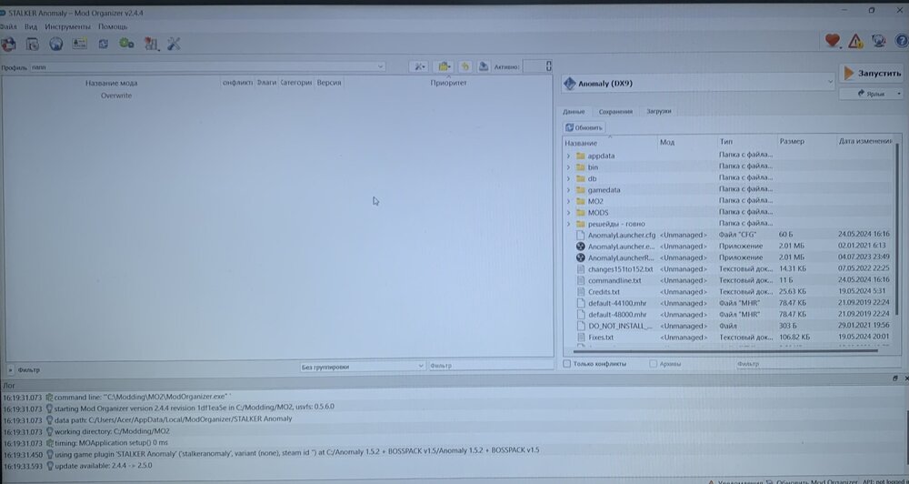Image resolution: width=909 pixels, height=484 pixels.
Task: Expand the MODS folder
Action: point(568,212)
